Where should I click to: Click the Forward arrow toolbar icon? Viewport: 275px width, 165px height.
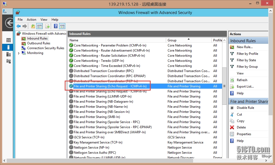[25, 26]
